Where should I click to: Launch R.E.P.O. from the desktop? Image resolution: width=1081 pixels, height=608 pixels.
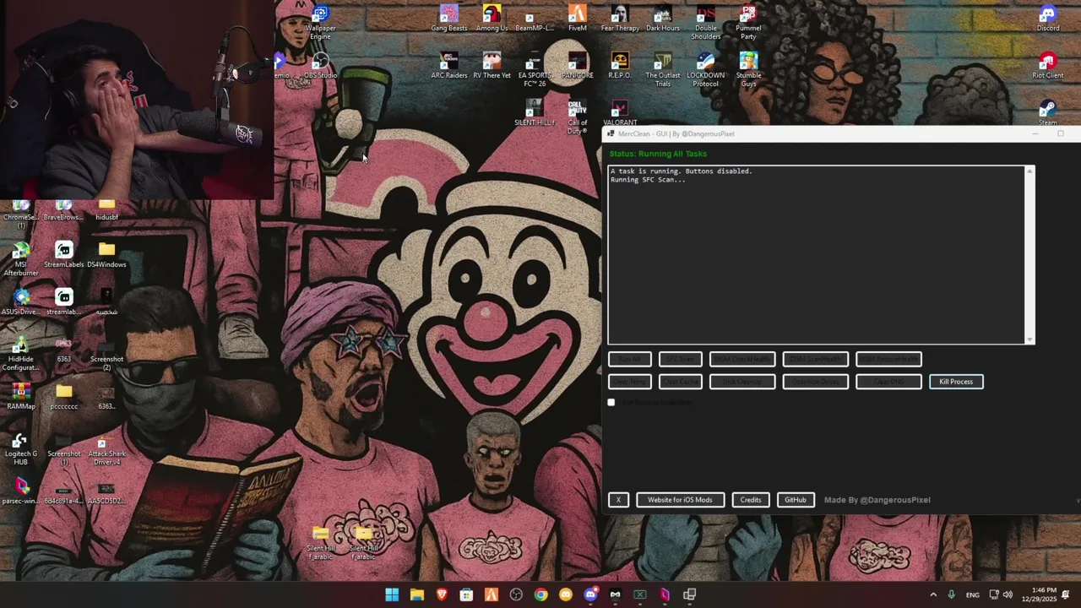click(x=620, y=66)
